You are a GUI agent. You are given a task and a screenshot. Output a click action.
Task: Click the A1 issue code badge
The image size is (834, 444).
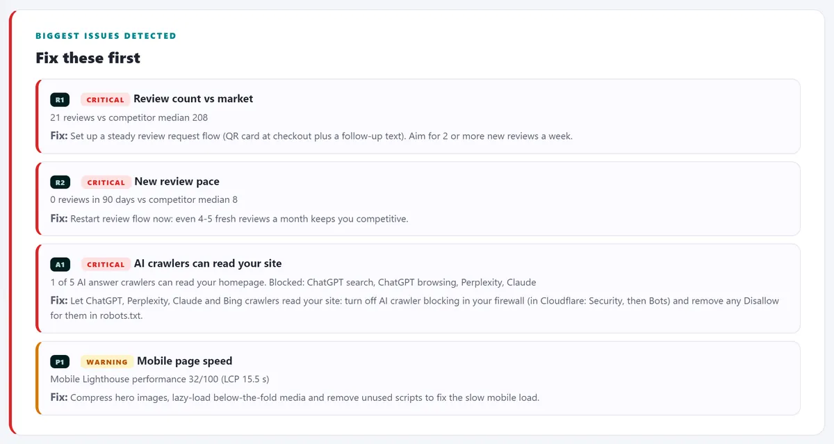coord(60,264)
